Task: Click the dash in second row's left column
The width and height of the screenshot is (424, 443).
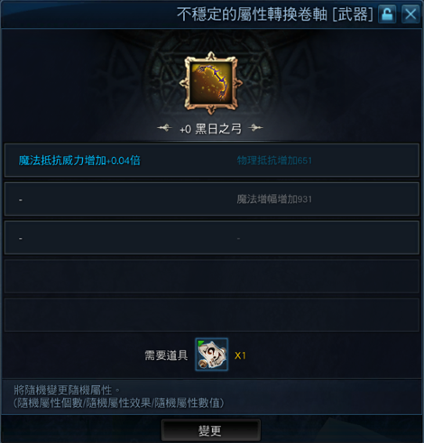Action: tap(21, 200)
